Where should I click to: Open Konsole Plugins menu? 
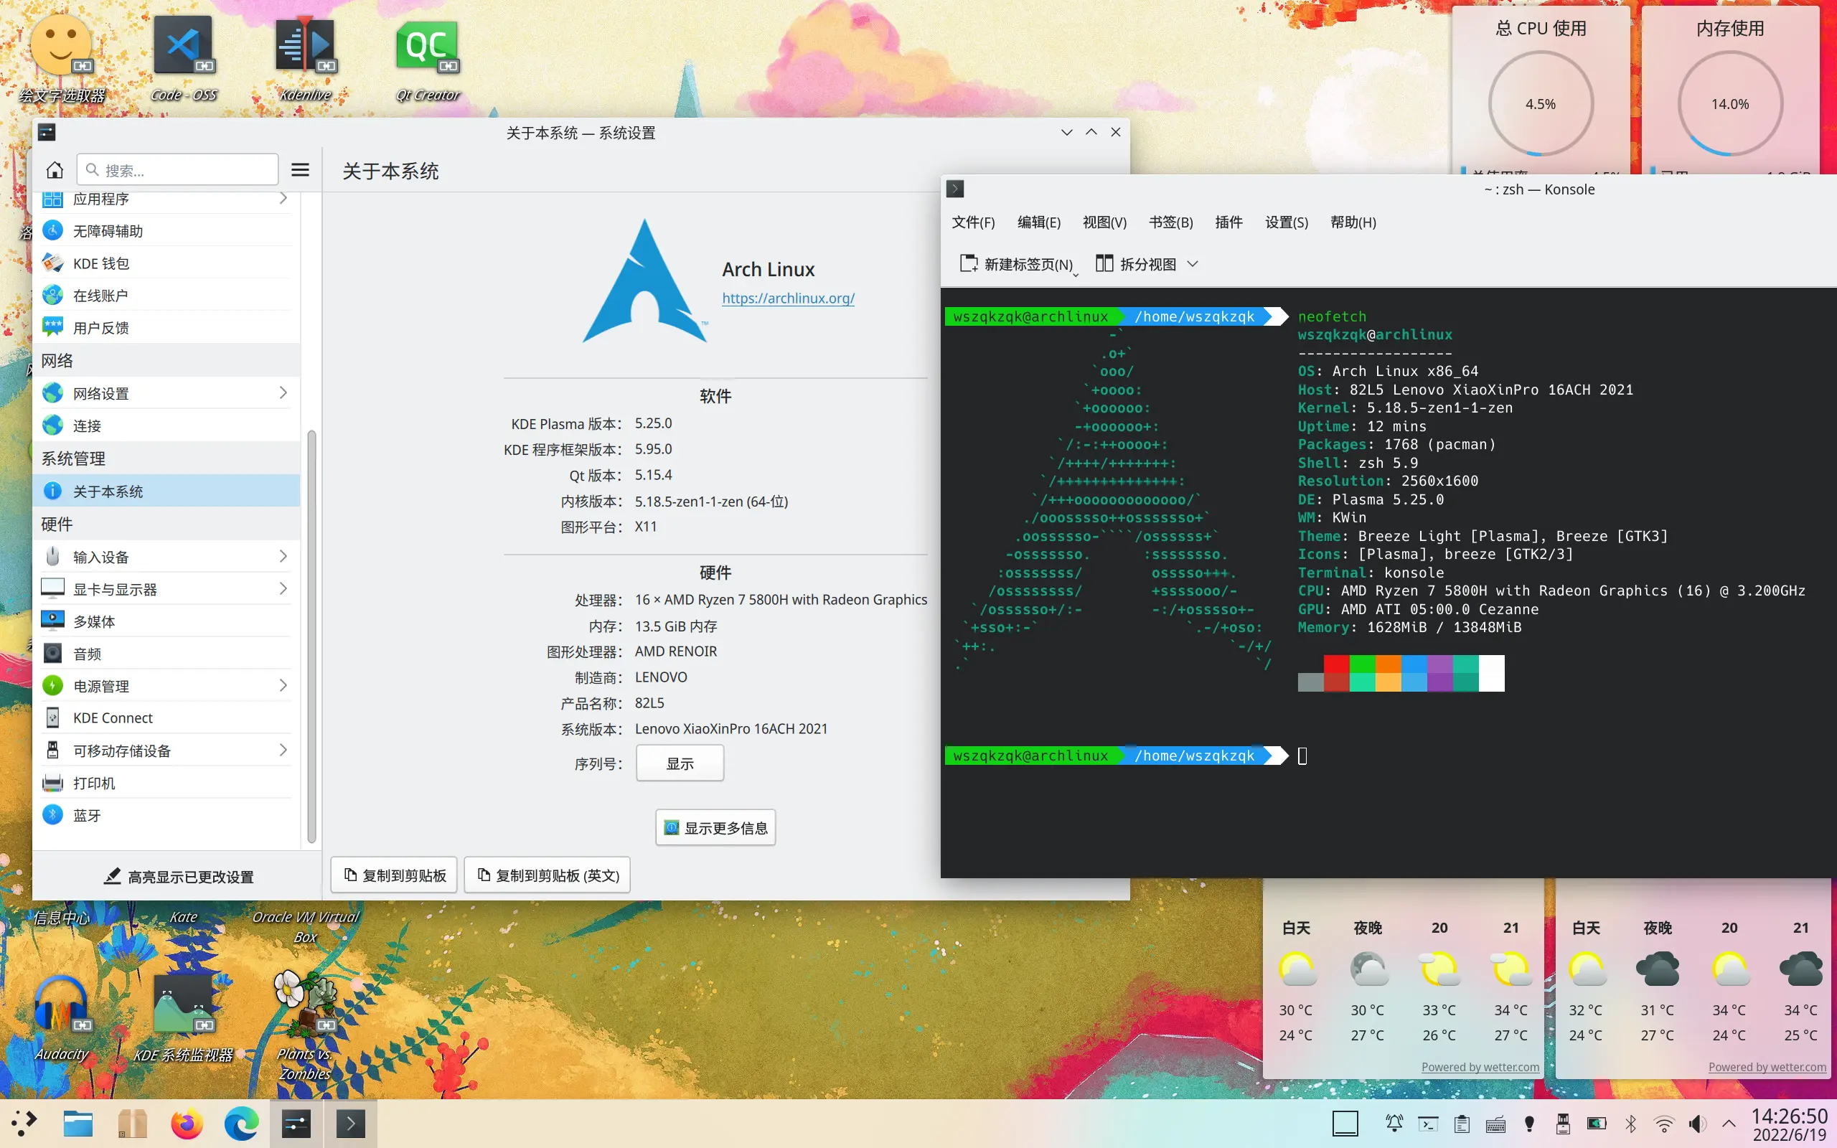click(1228, 222)
